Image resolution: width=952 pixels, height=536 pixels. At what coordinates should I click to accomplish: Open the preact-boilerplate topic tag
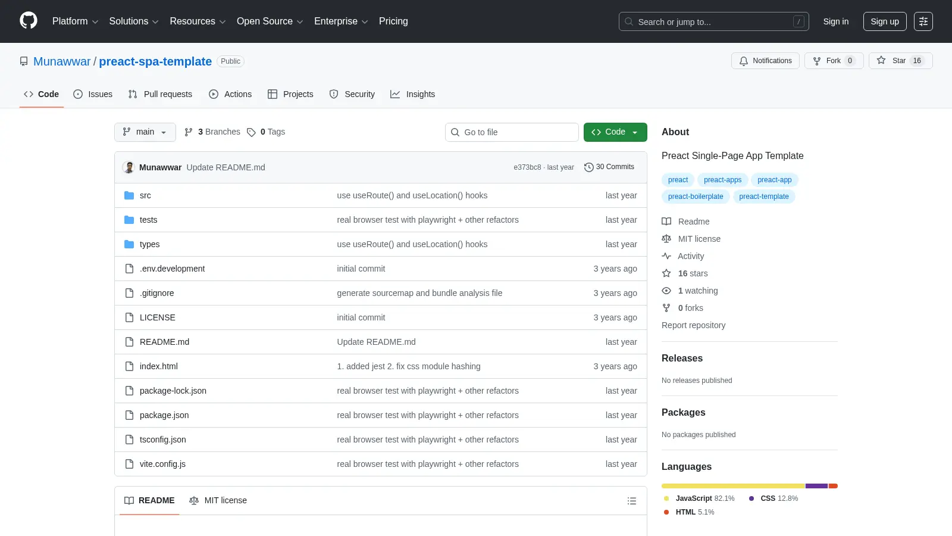(696, 197)
